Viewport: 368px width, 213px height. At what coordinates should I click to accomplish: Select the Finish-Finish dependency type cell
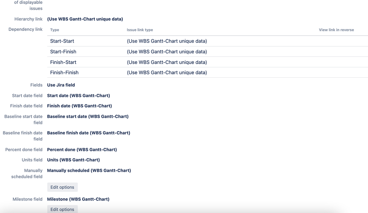pos(64,72)
